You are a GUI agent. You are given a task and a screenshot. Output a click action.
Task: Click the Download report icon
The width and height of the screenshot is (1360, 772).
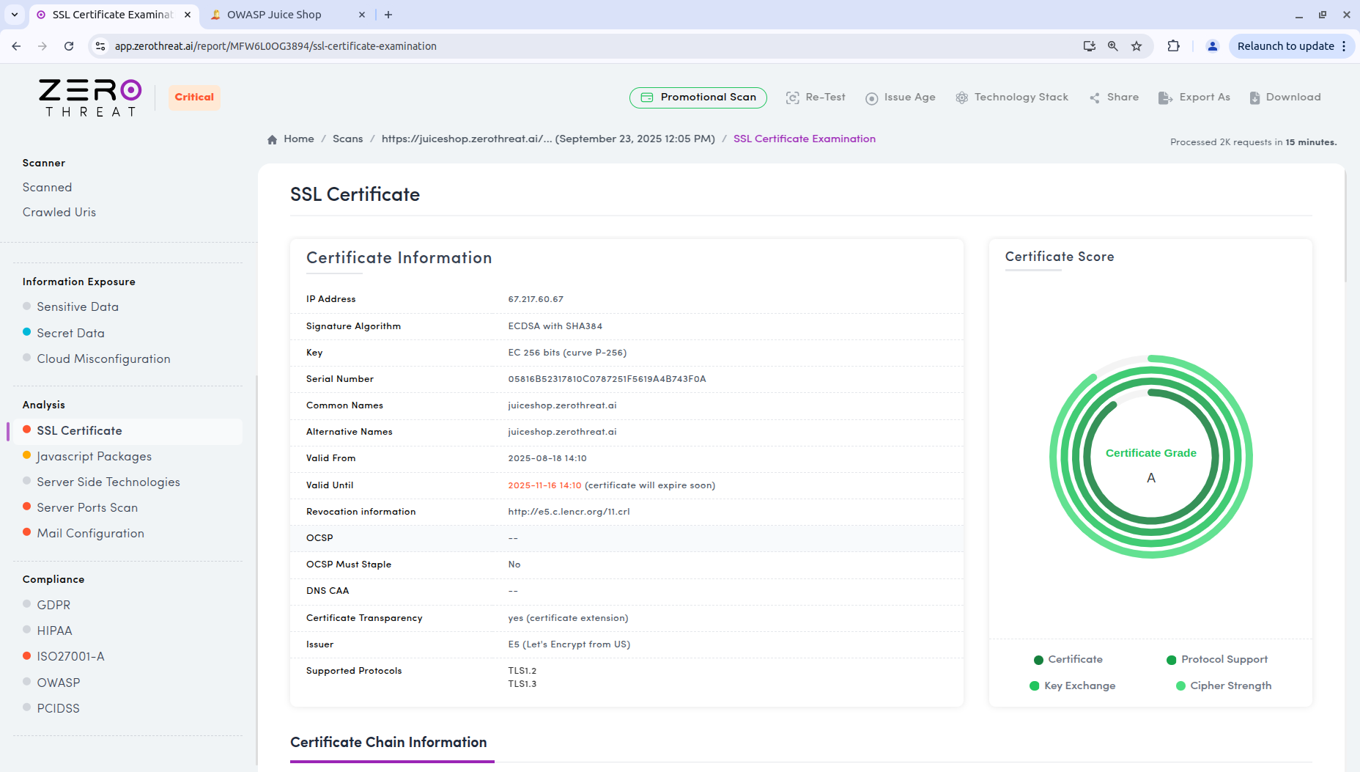1254,98
